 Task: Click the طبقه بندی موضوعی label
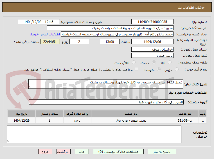[x=192, y=62]
